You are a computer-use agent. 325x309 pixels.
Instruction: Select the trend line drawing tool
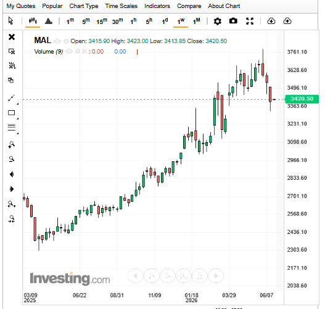pos(12,98)
